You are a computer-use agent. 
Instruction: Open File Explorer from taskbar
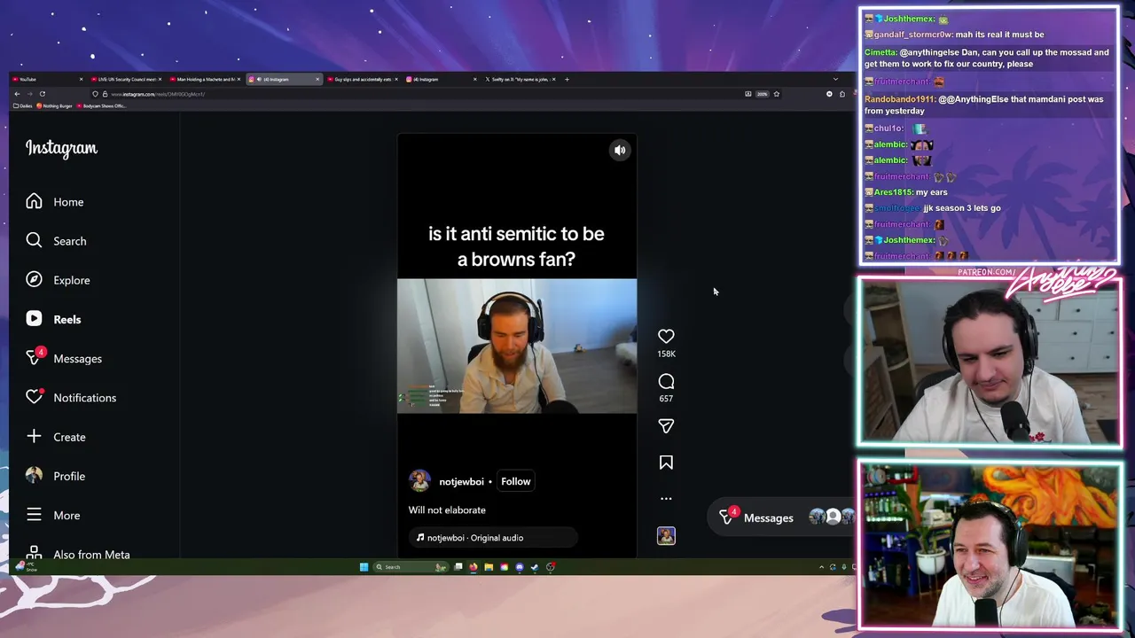(x=489, y=567)
